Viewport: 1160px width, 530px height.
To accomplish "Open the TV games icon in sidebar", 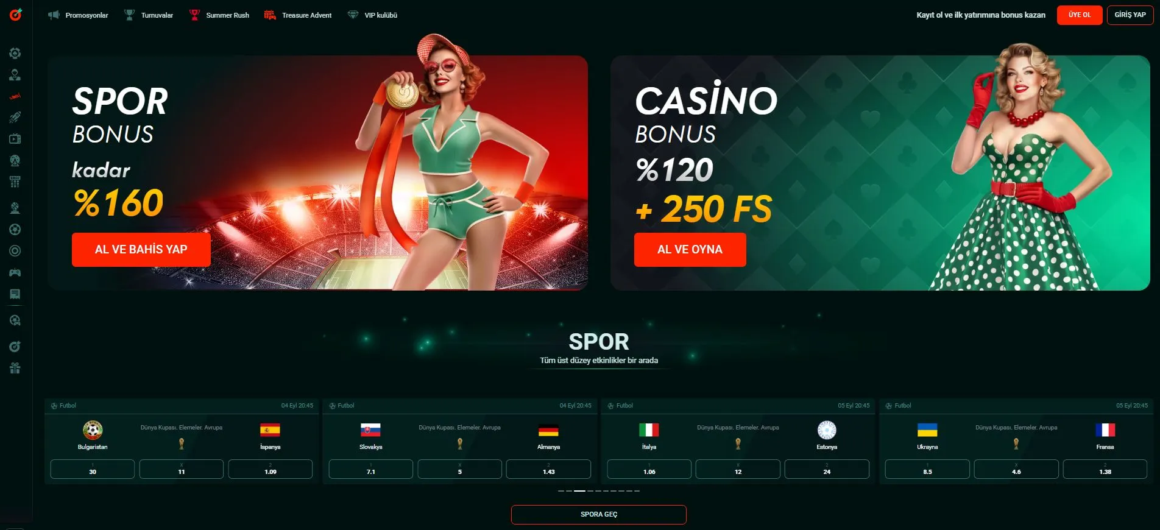I will click(15, 139).
